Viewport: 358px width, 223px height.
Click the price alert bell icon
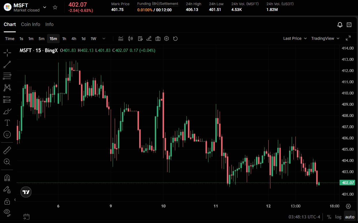[x=340, y=25]
